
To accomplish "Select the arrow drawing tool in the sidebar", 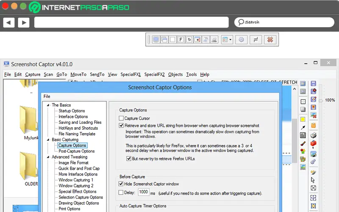I will click(x=303, y=127).
